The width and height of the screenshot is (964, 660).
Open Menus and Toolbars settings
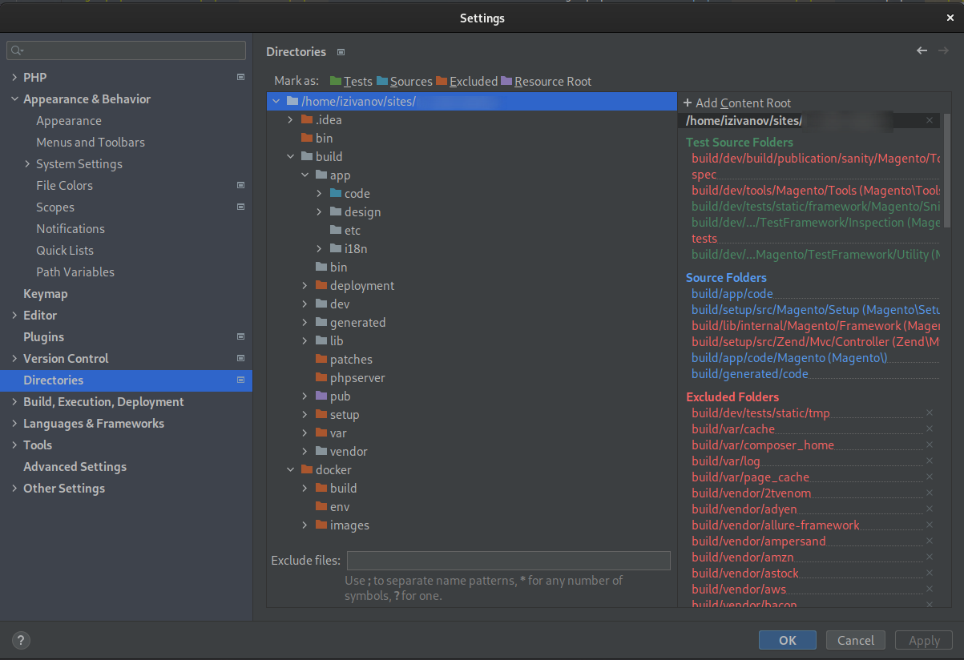pyautogui.click(x=91, y=142)
